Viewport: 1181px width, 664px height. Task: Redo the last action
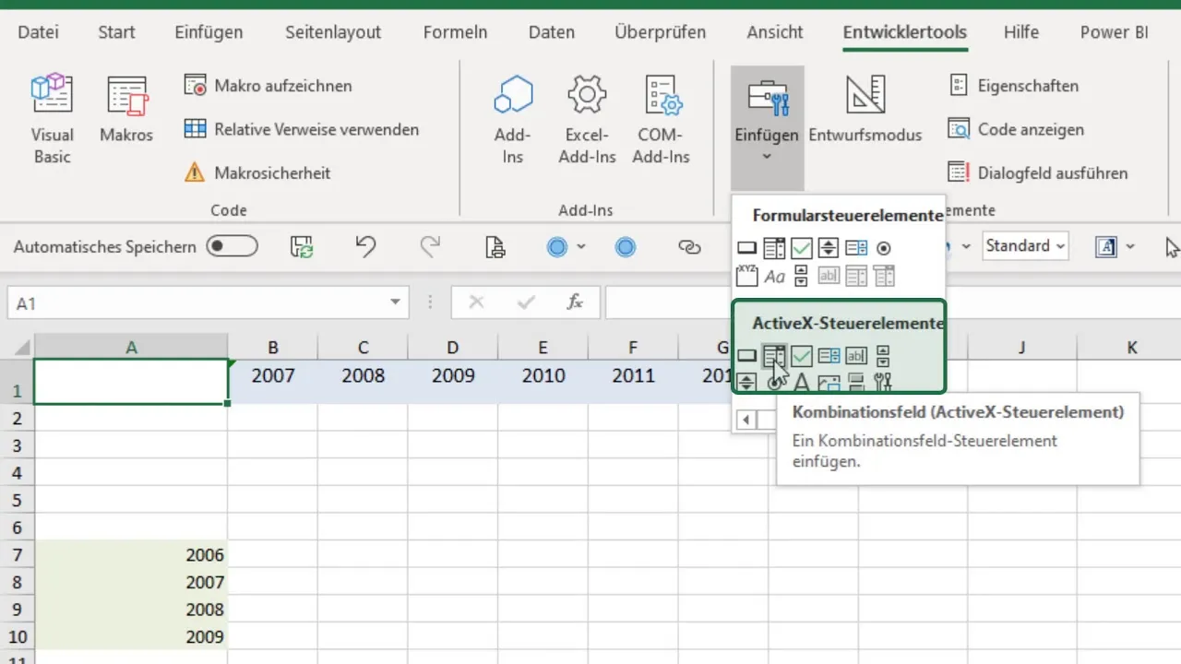point(430,246)
